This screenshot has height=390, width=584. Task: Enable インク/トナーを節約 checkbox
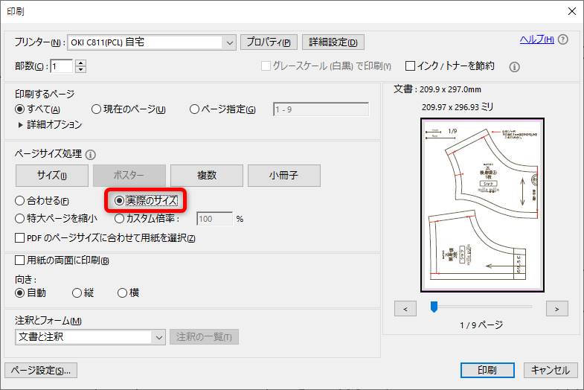pos(410,66)
